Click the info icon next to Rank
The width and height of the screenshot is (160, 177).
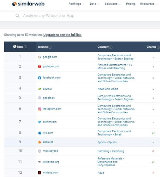[x=25, y=47]
